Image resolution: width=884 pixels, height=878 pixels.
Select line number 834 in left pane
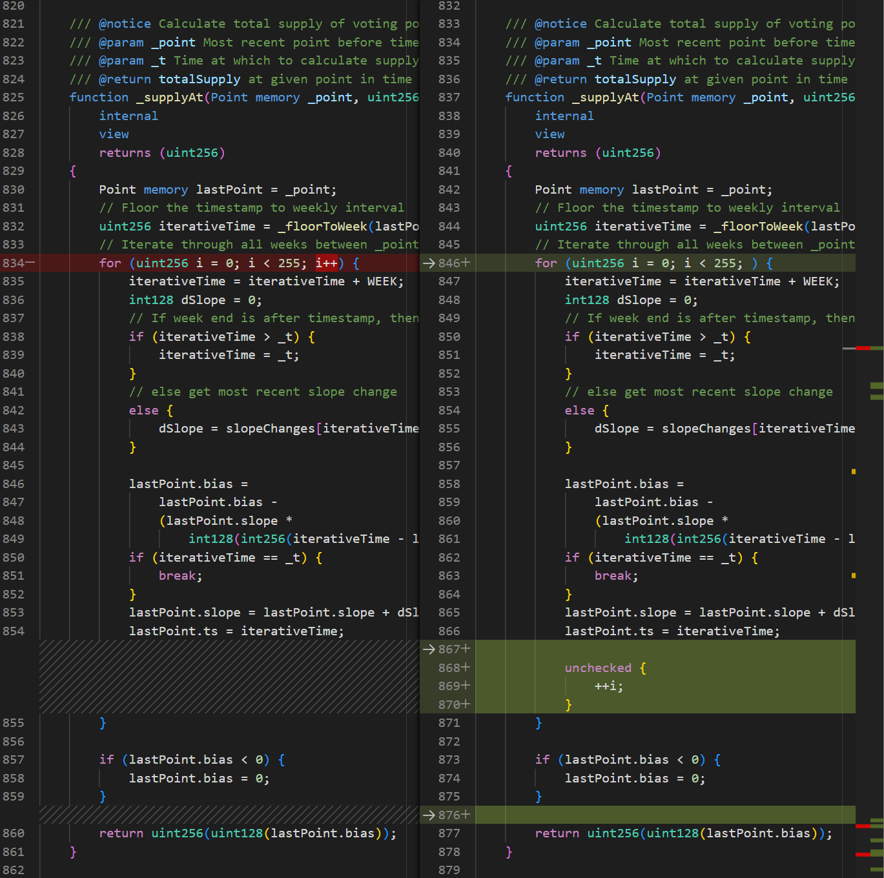[x=14, y=263]
